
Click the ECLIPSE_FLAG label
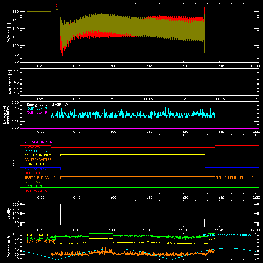point(36,169)
